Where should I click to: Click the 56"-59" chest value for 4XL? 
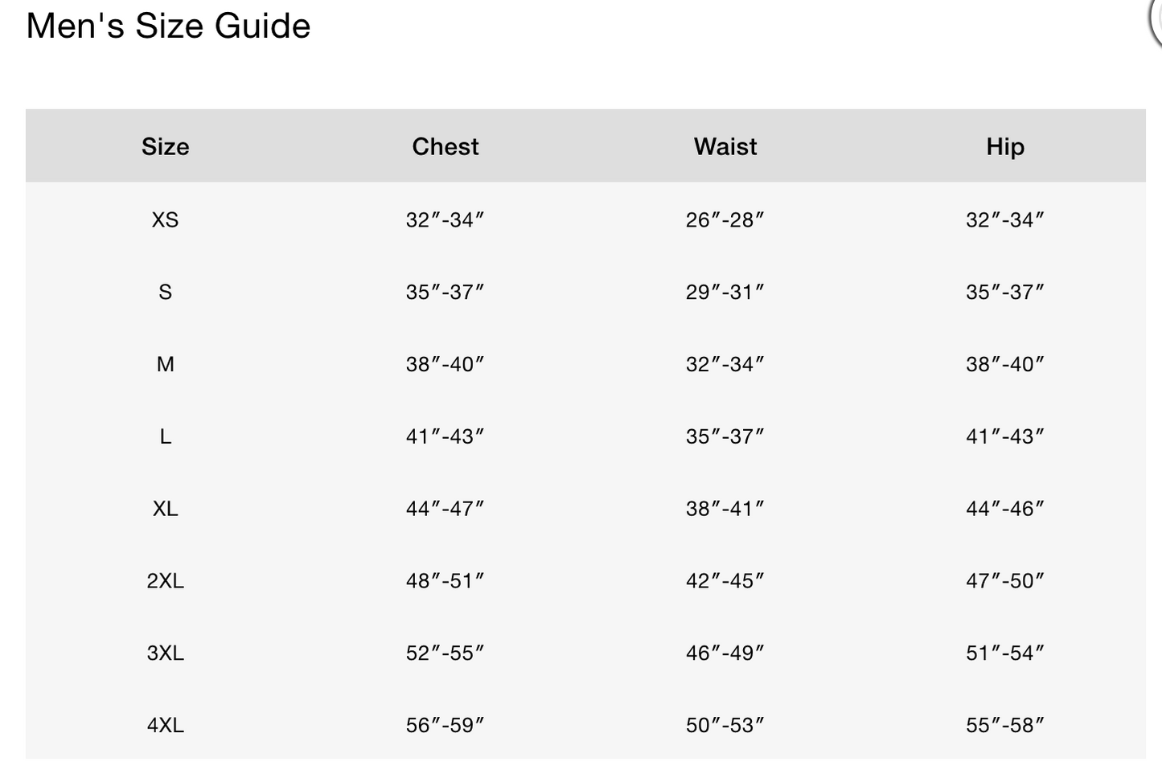click(445, 725)
